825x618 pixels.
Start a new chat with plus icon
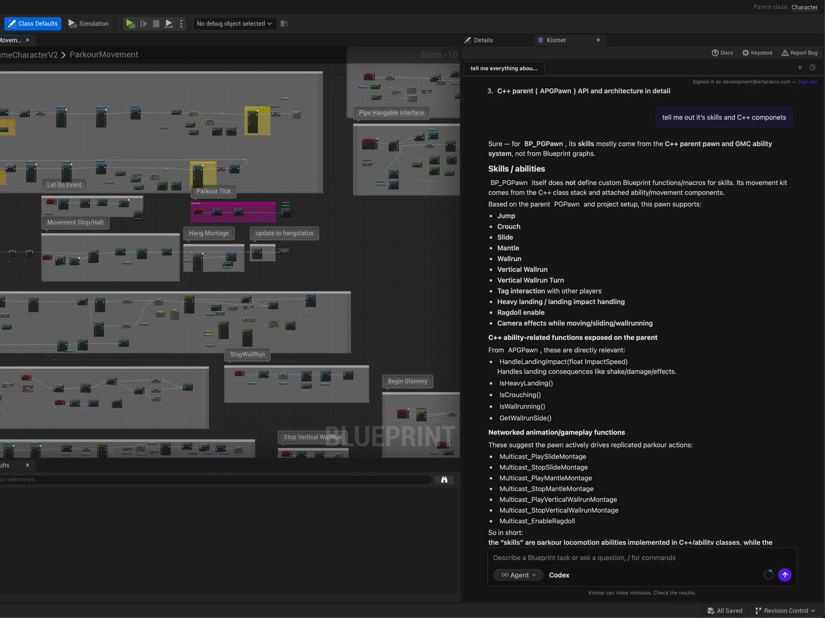(800, 67)
